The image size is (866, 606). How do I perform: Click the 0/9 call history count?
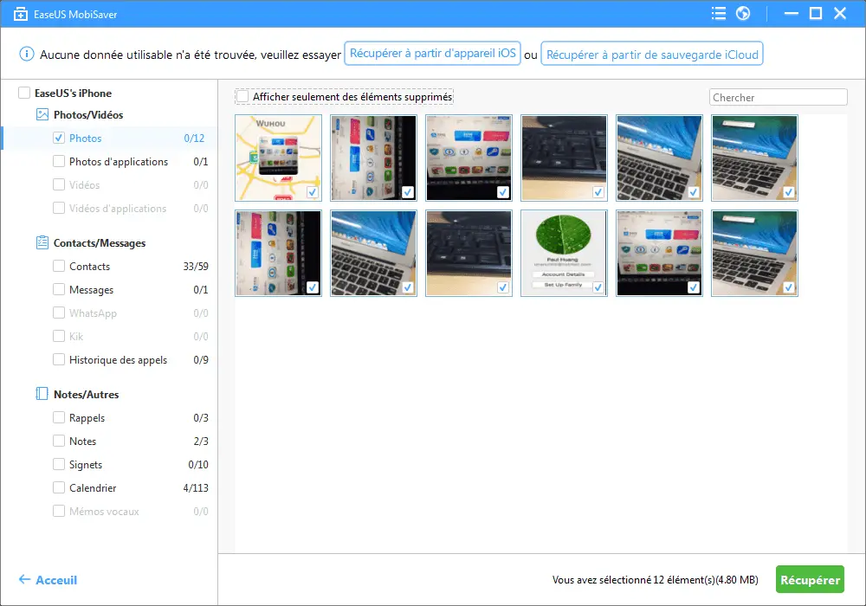click(201, 360)
